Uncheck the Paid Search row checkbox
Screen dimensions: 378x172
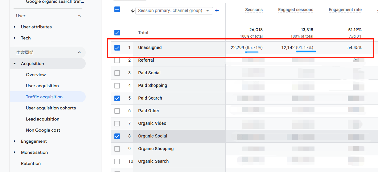click(117, 98)
